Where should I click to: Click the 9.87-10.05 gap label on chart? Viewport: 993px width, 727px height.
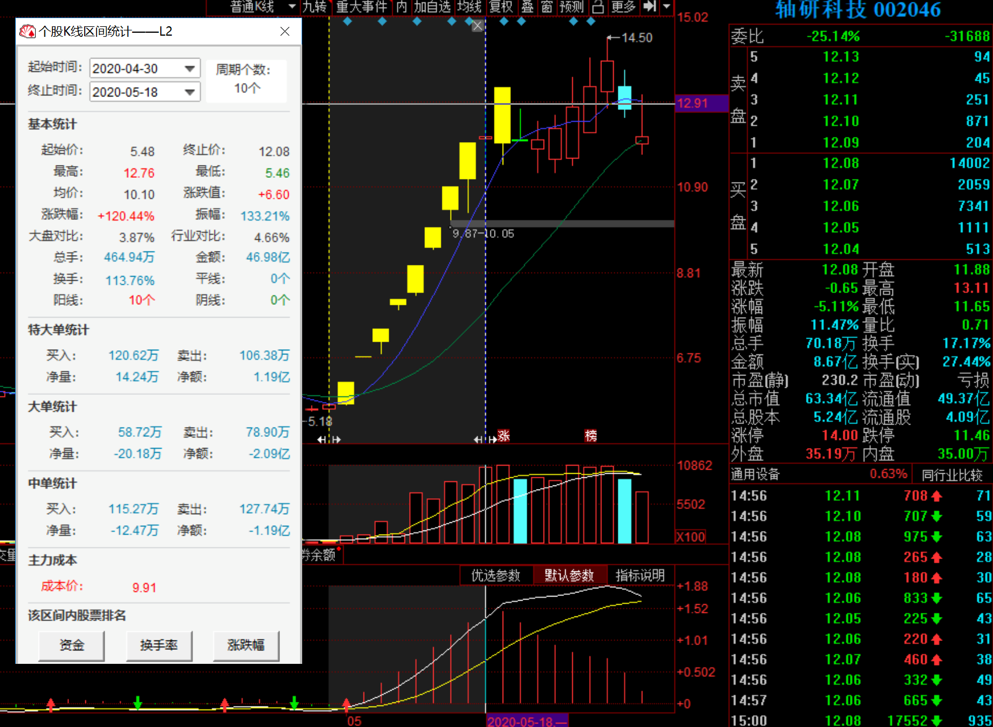pyautogui.click(x=483, y=234)
